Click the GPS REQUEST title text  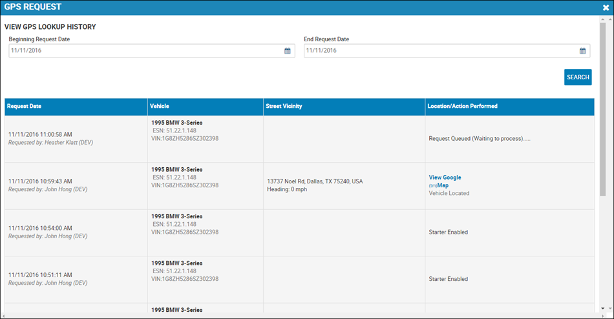coord(33,7)
